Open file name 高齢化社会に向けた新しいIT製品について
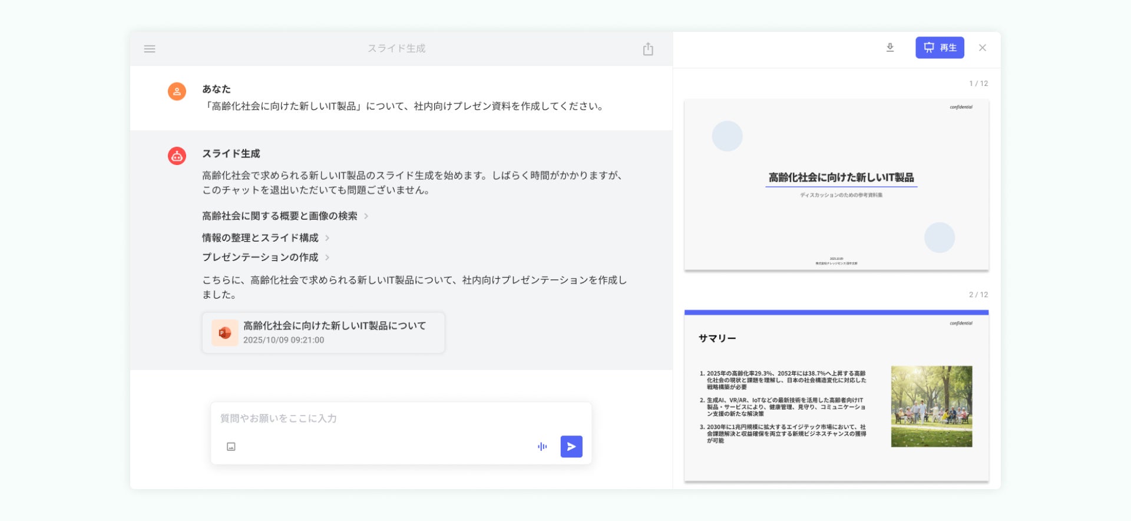The height and width of the screenshot is (521, 1131). [334, 326]
